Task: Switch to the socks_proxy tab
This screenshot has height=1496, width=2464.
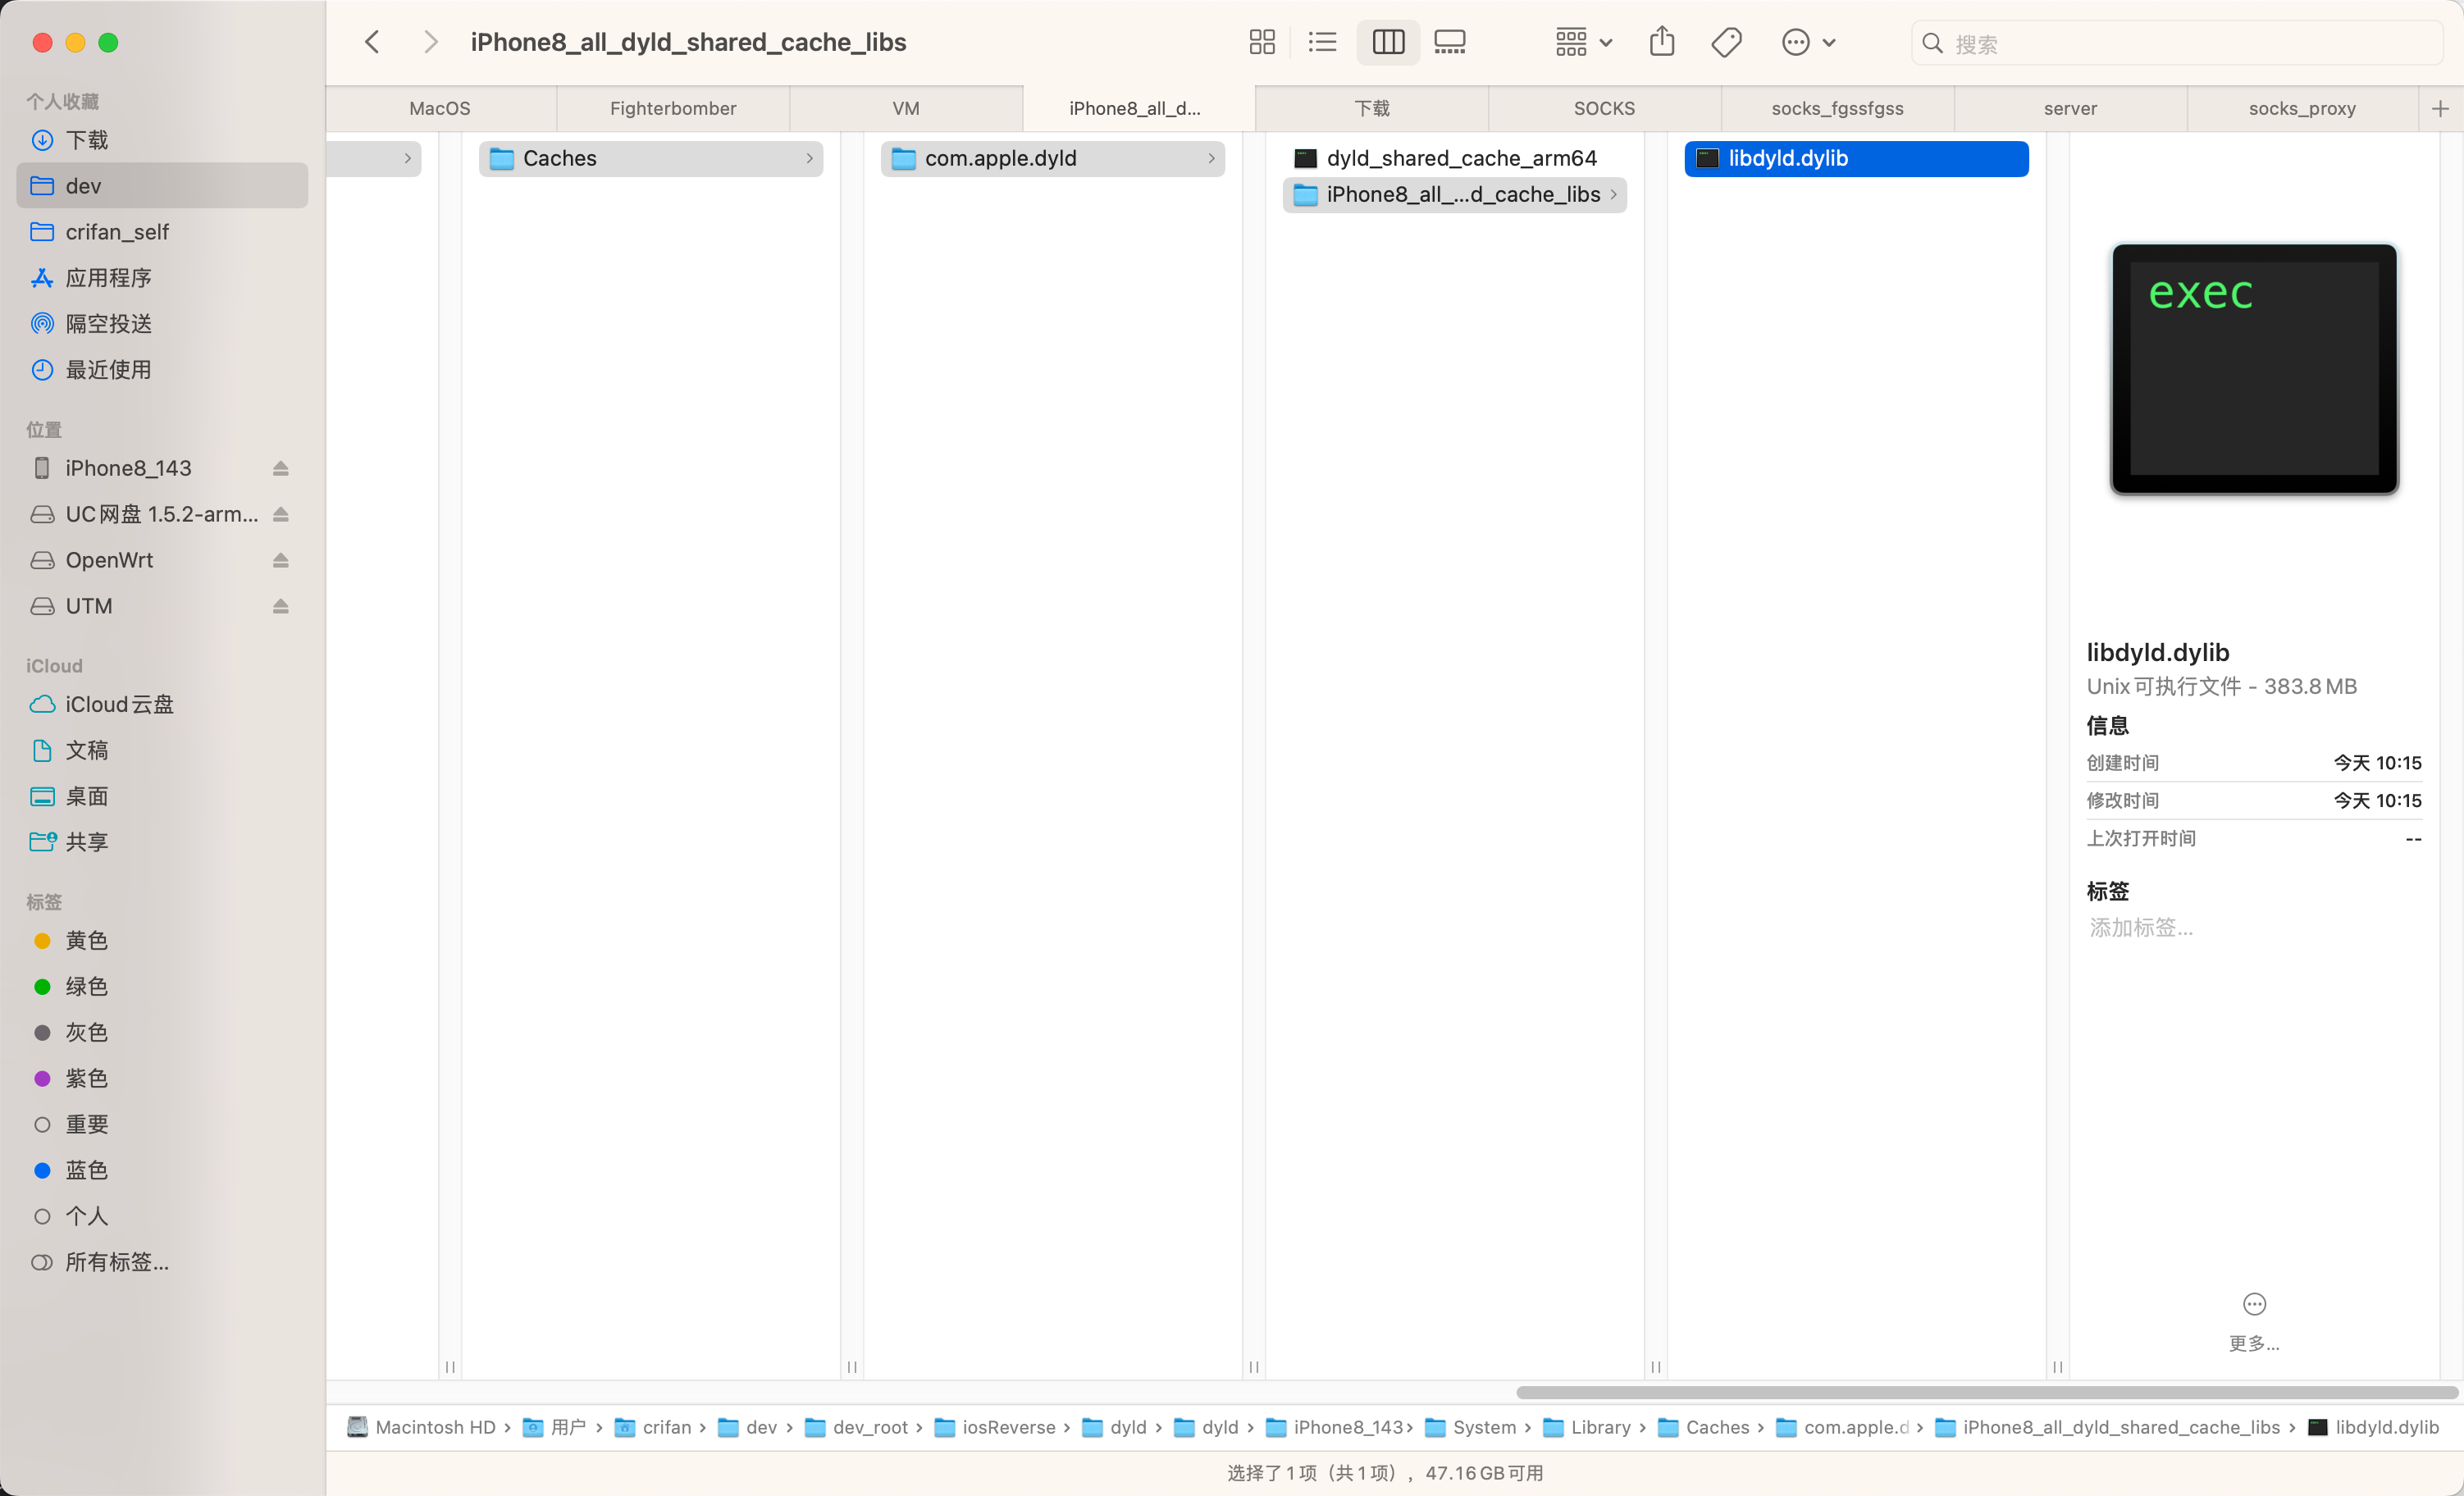Action: [x=2302, y=108]
